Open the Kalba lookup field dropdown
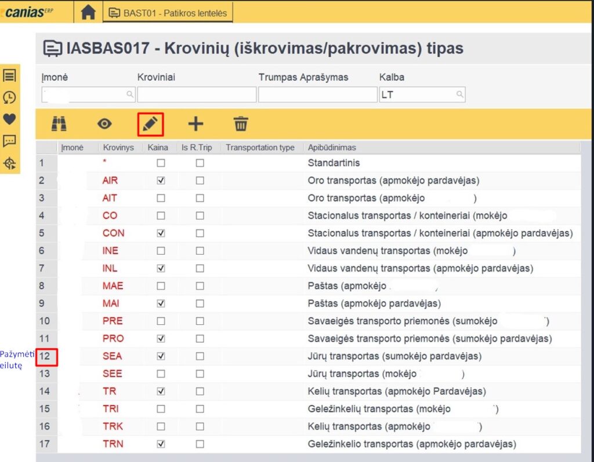The height and width of the screenshot is (462, 594). point(460,94)
